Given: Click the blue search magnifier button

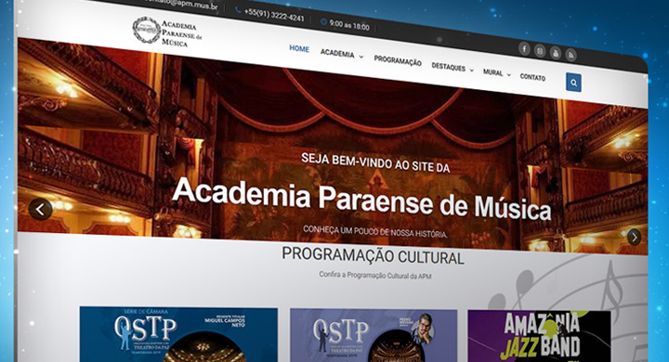Looking at the screenshot, I should pos(573,83).
